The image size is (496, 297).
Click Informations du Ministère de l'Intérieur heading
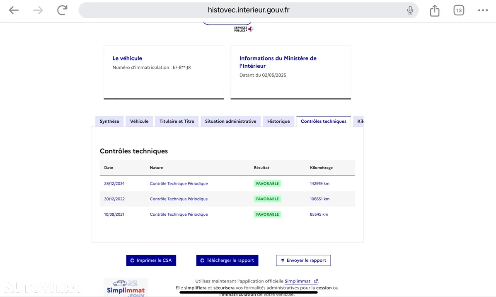[x=278, y=62]
